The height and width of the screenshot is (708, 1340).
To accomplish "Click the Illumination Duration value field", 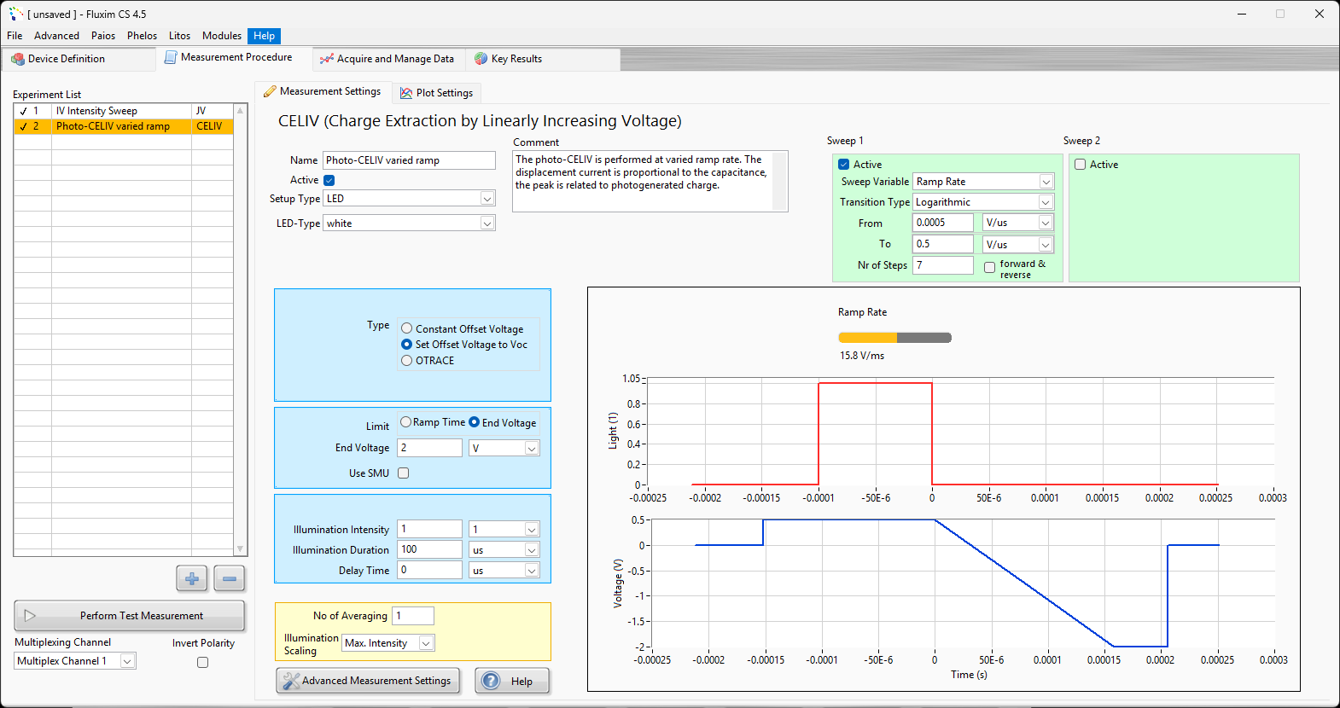I will coord(430,549).
